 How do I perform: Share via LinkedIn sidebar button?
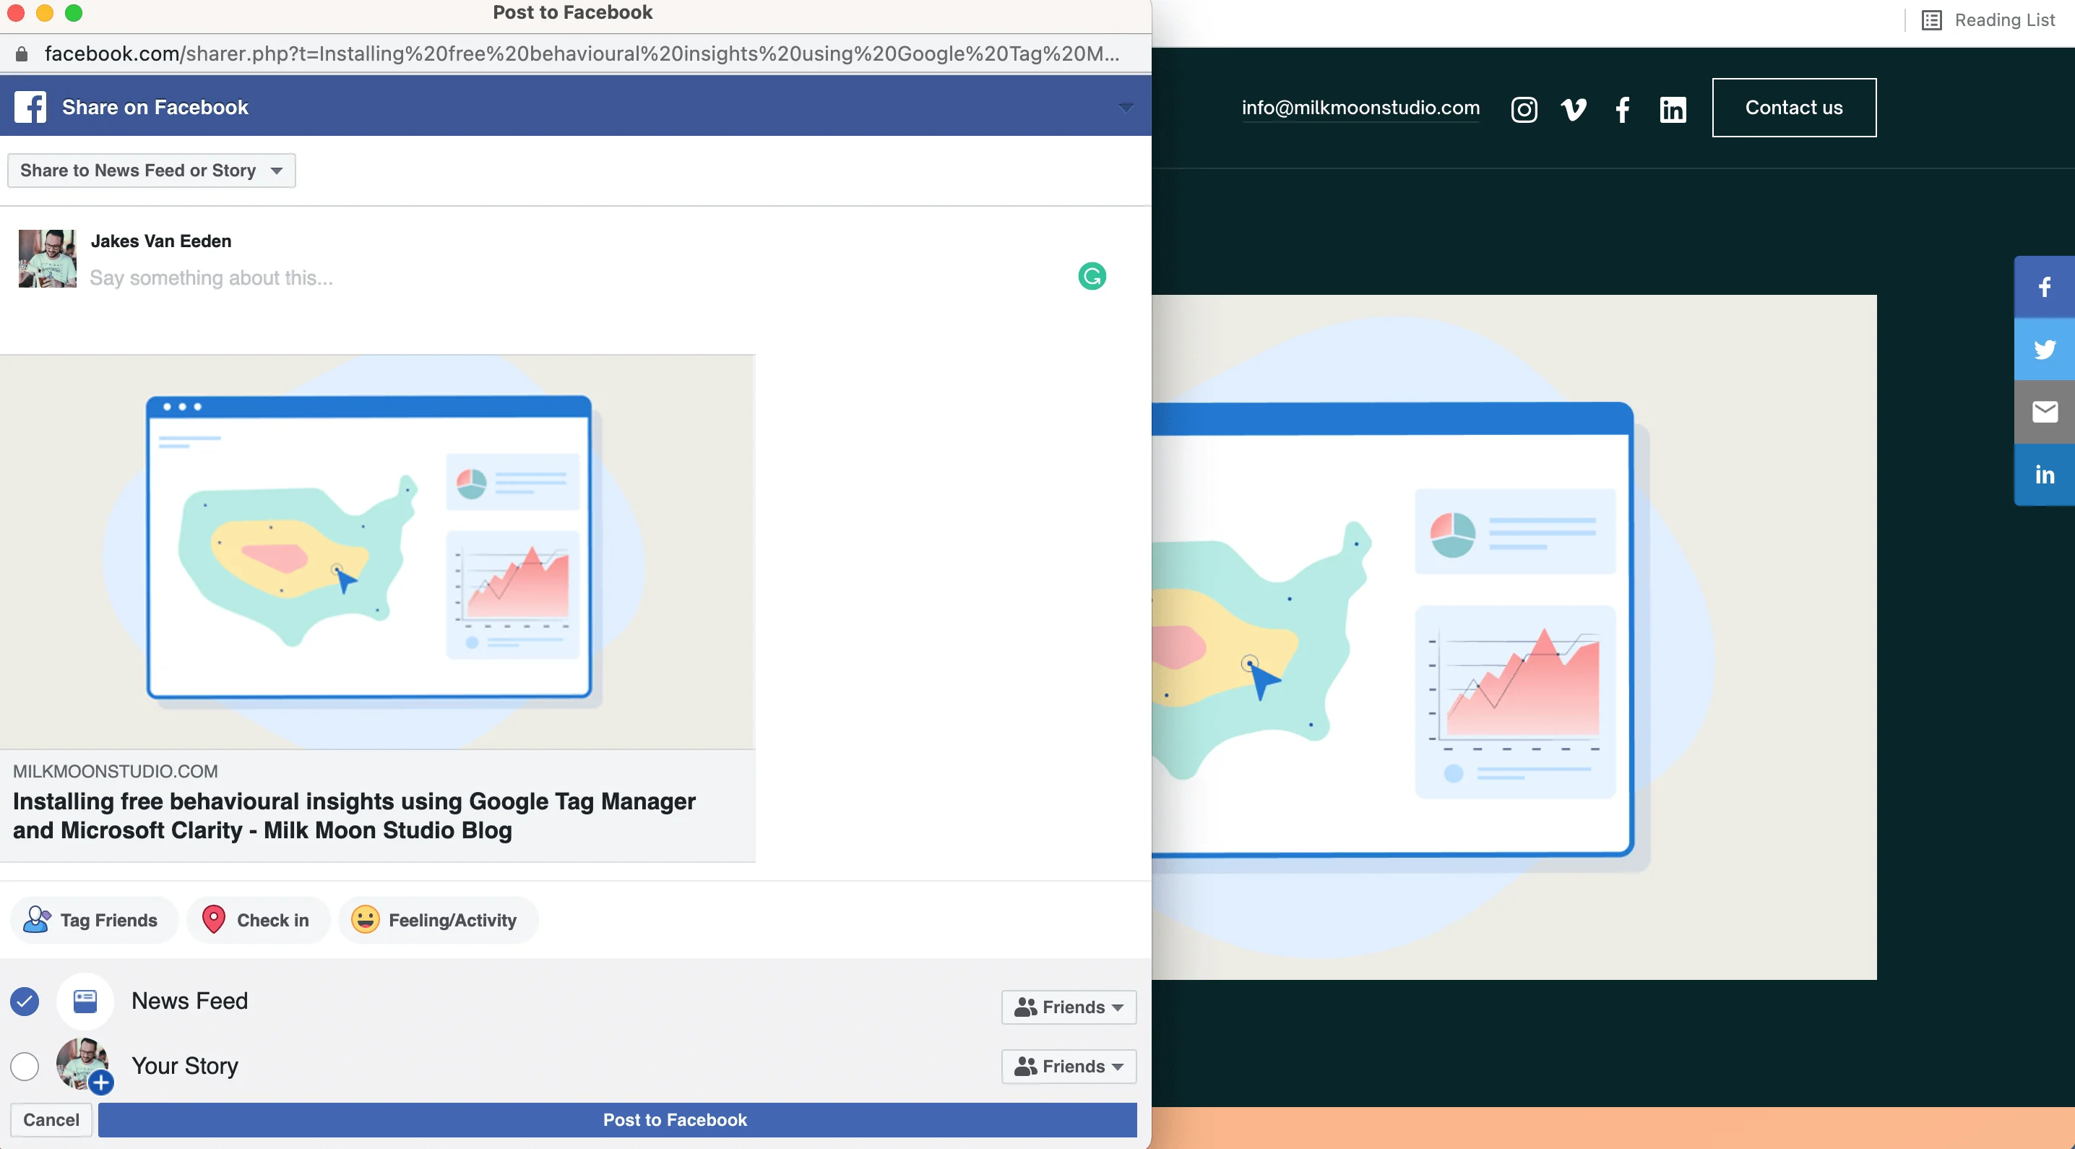click(2044, 475)
